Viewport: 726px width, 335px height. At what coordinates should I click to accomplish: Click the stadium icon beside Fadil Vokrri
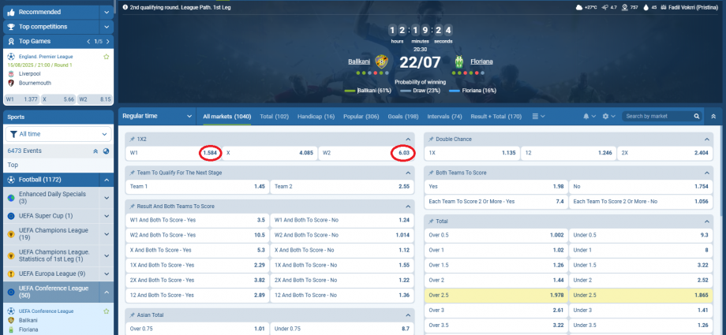click(664, 7)
